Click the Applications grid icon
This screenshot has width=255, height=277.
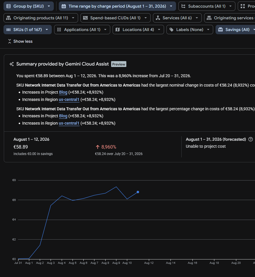tap(59, 30)
